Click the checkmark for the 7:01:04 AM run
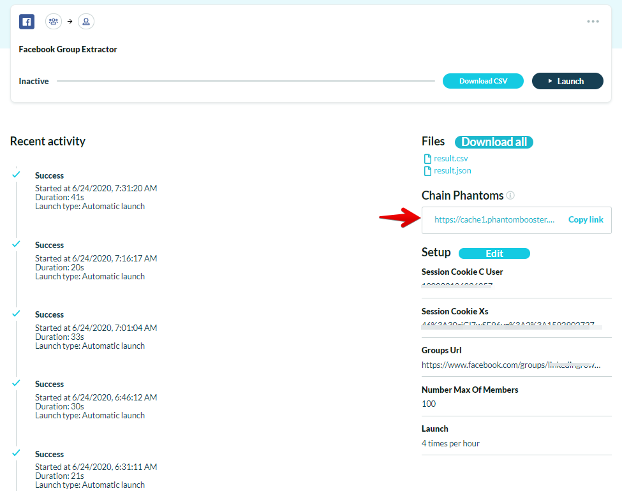 pos(16,314)
